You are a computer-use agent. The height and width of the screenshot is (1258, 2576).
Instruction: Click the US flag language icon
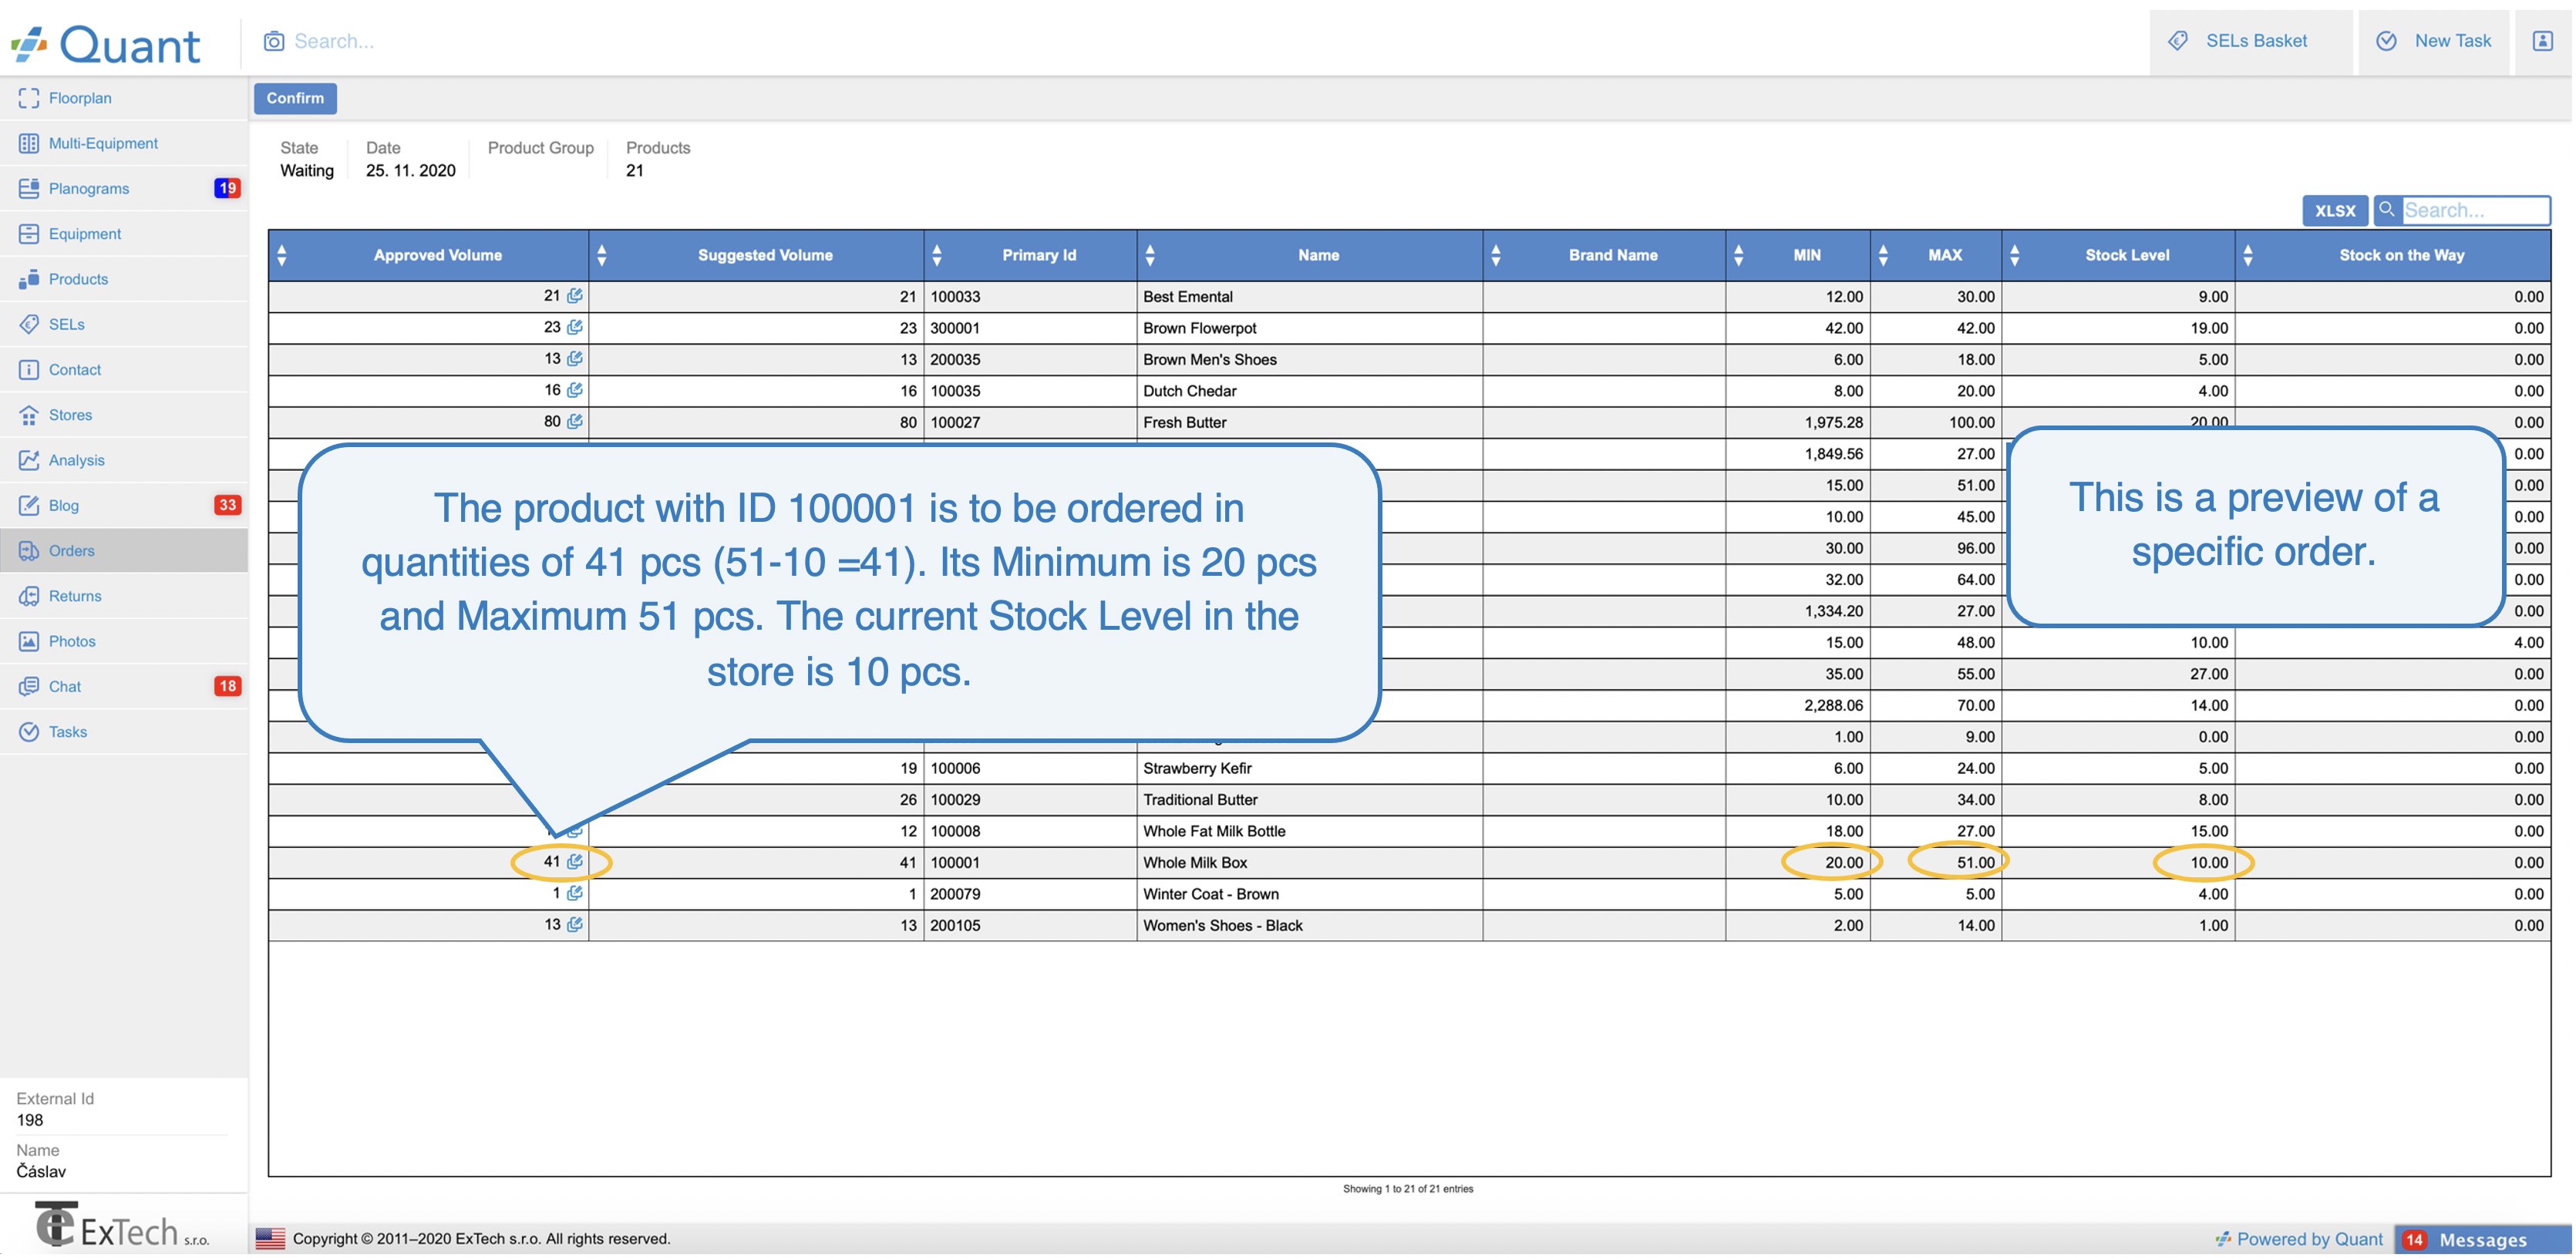coord(270,1238)
